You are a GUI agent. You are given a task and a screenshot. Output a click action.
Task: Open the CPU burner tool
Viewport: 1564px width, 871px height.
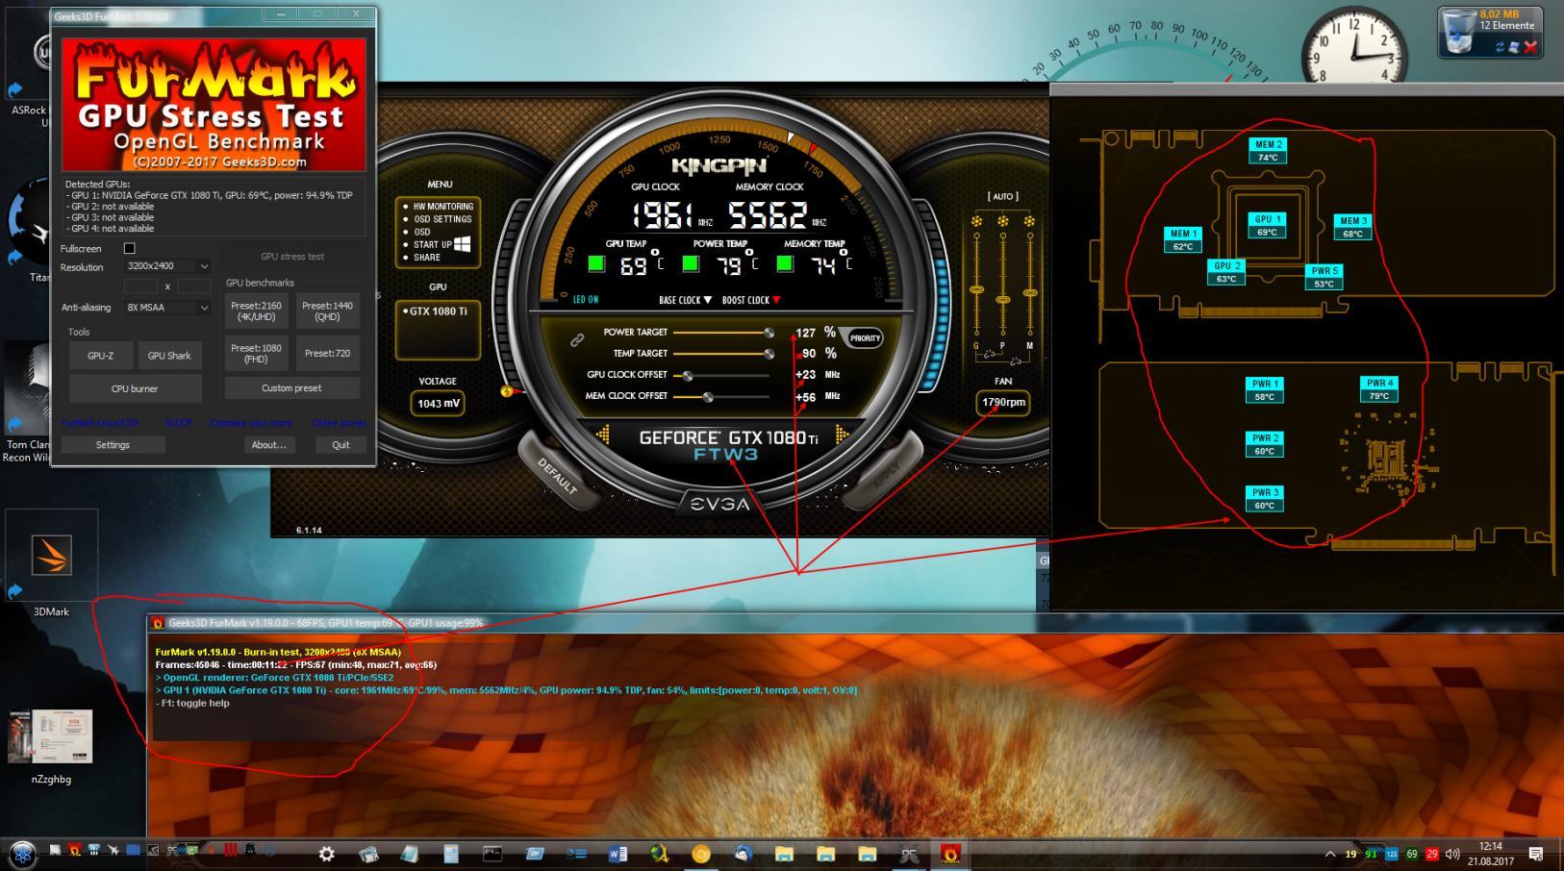135,388
